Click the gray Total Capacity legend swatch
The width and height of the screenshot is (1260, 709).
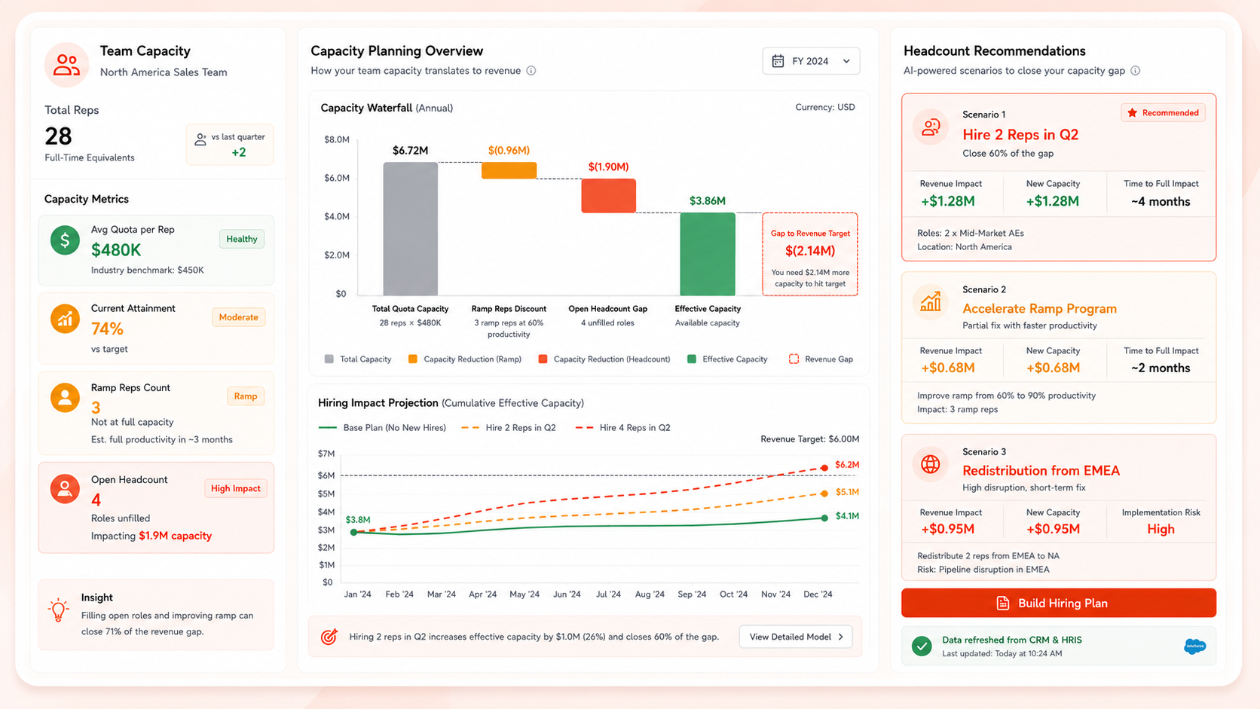[329, 359]
